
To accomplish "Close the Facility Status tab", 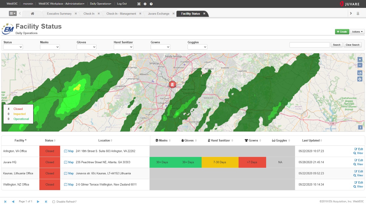I will (x=204, y=14).
